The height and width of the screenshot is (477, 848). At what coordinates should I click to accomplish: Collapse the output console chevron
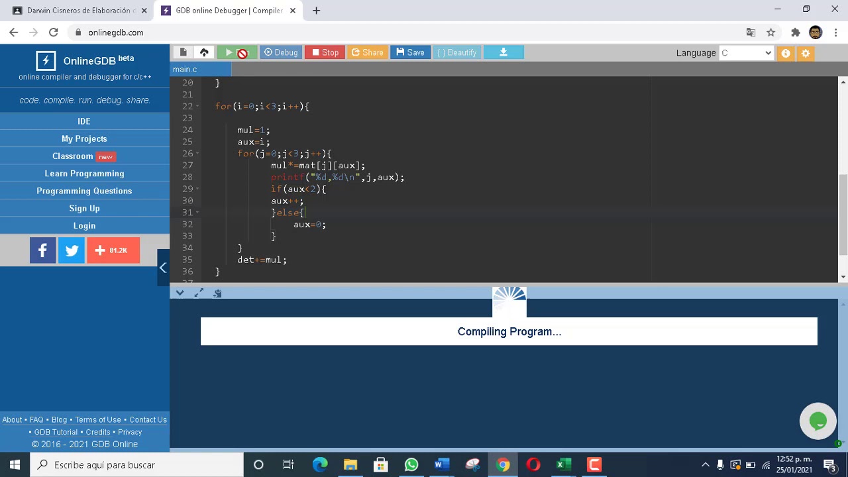pos(180,293)
